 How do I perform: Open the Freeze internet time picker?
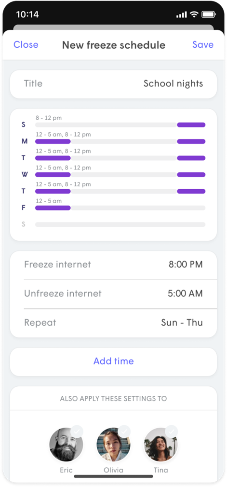click(x=114, y=264)
